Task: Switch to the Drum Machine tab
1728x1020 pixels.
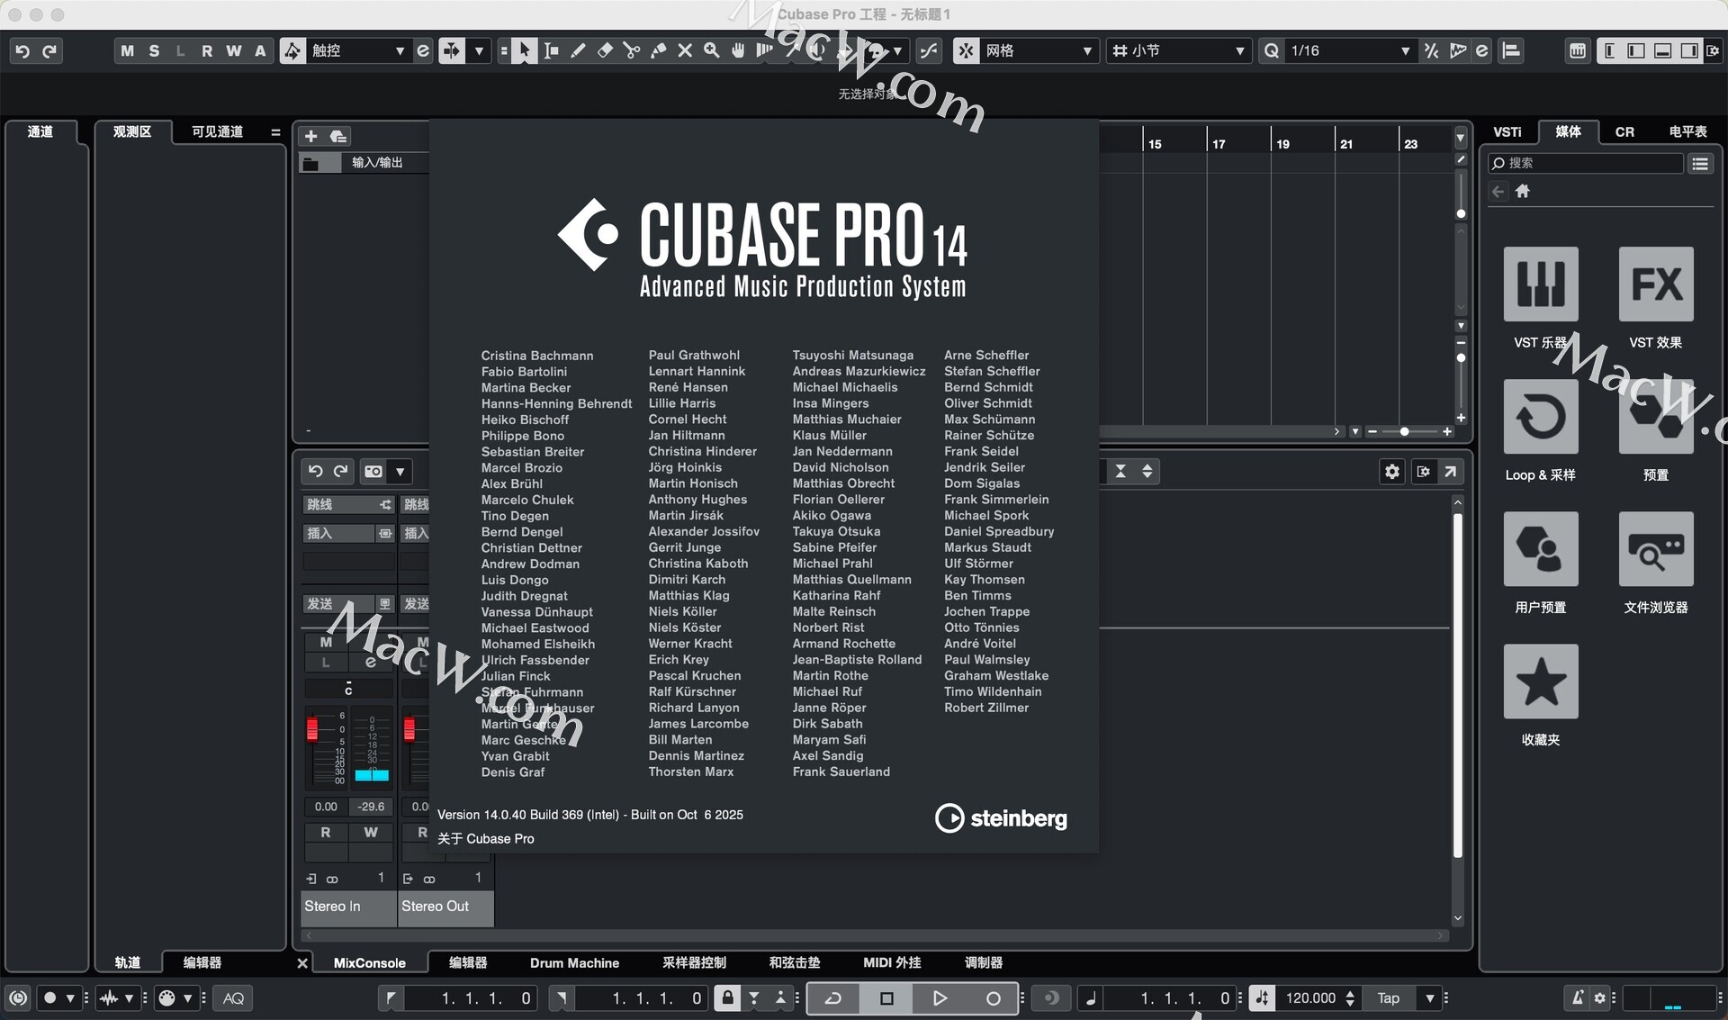Action: 574,962
